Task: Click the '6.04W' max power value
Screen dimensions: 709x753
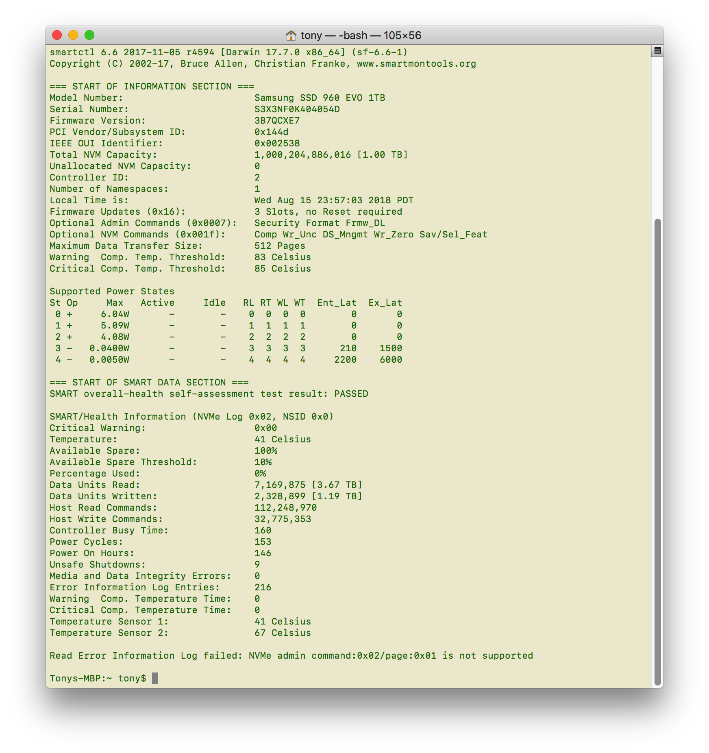Action: pyautogui.click(x=115, y=314)
